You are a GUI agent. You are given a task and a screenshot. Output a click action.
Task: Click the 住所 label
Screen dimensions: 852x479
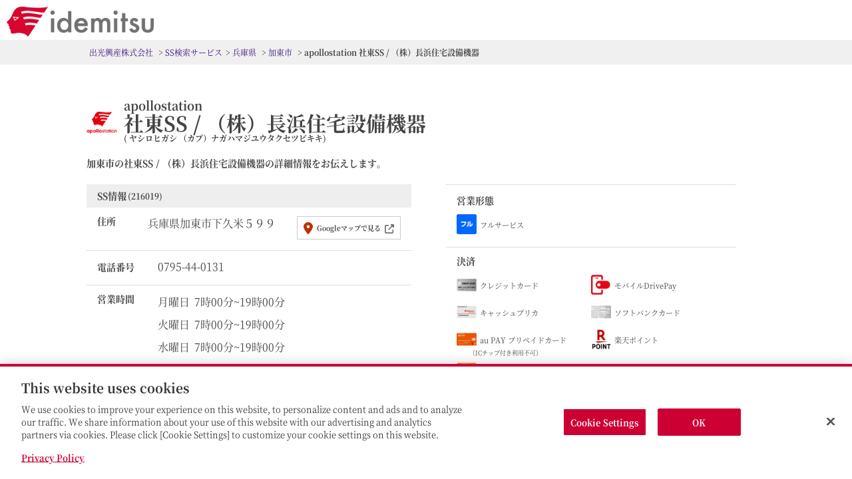tap(106, 222)
